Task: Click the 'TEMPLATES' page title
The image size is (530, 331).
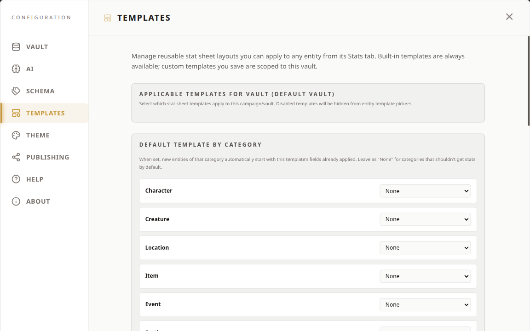Action: [144, 18]
